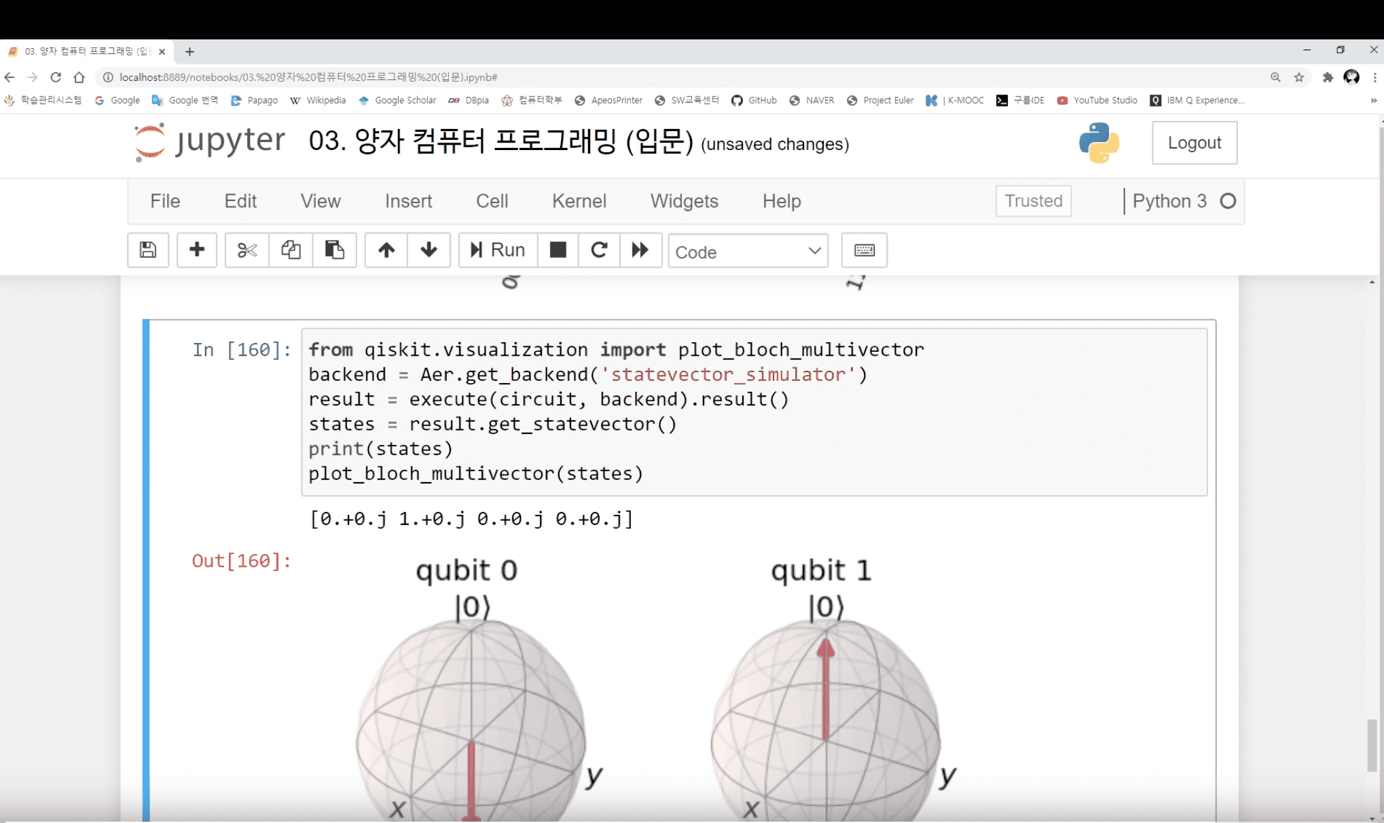The width and height of the screenshot is (1384, 823).
Task: Open the cell type Code dropdown
Action: click(x=748, y=251)
